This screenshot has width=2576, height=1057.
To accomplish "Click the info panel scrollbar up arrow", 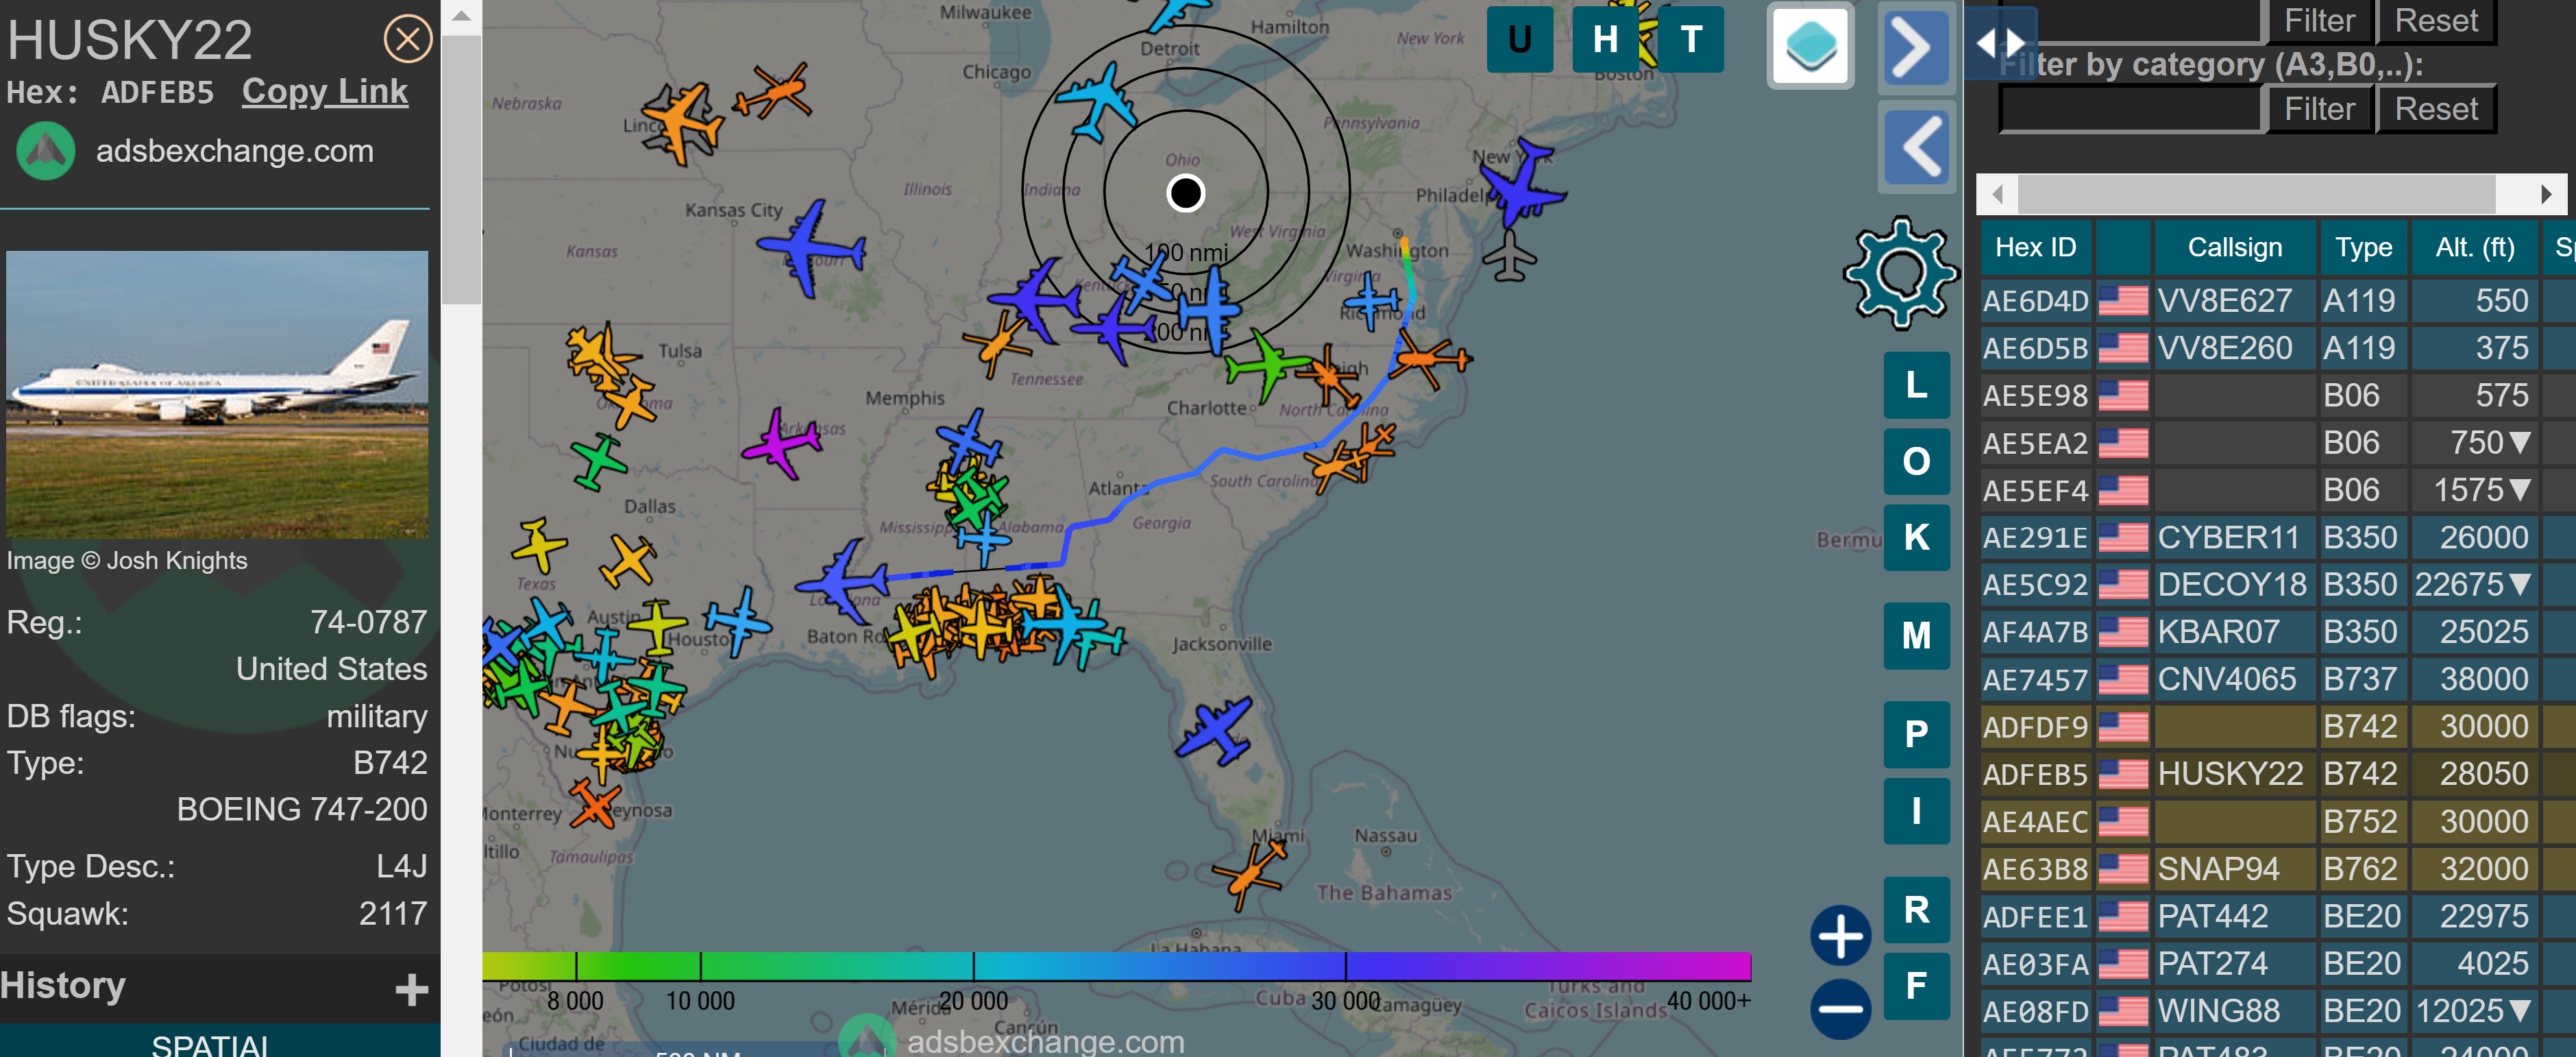I will (x=461, y=16).
